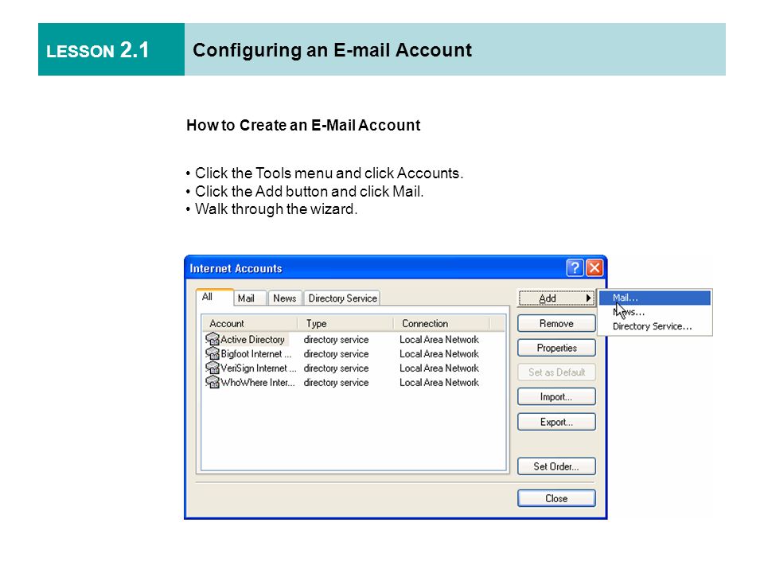Screen dimensions: 764x573
Task: Click the LESSON 2.1 label
Action: pyautogui.click(x=97, y=50)
